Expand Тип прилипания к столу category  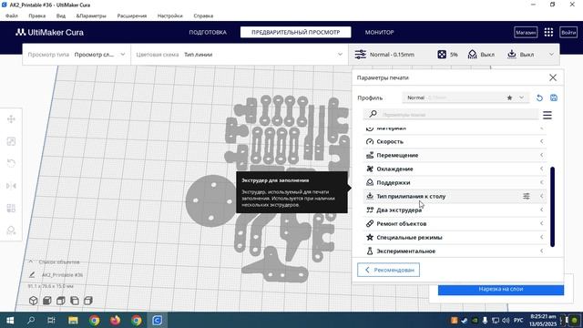point(454,197)
